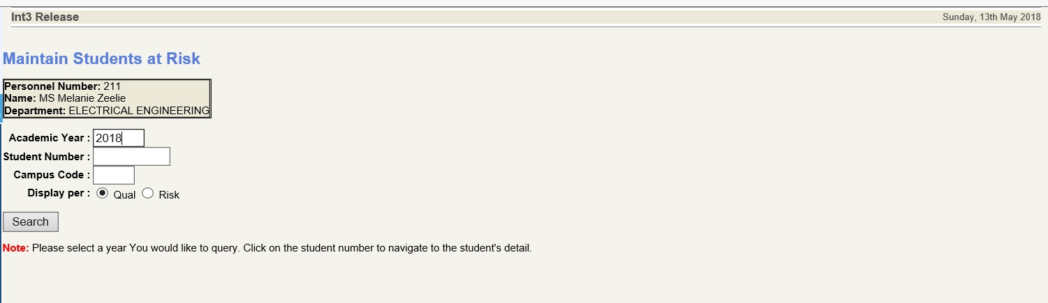Click the Personnel Number 211 line
This screenshot has width=1048, height=303.
tap(63, 86)
